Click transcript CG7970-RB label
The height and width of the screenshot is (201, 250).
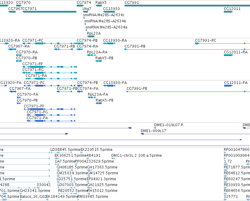tap(27, 58)
